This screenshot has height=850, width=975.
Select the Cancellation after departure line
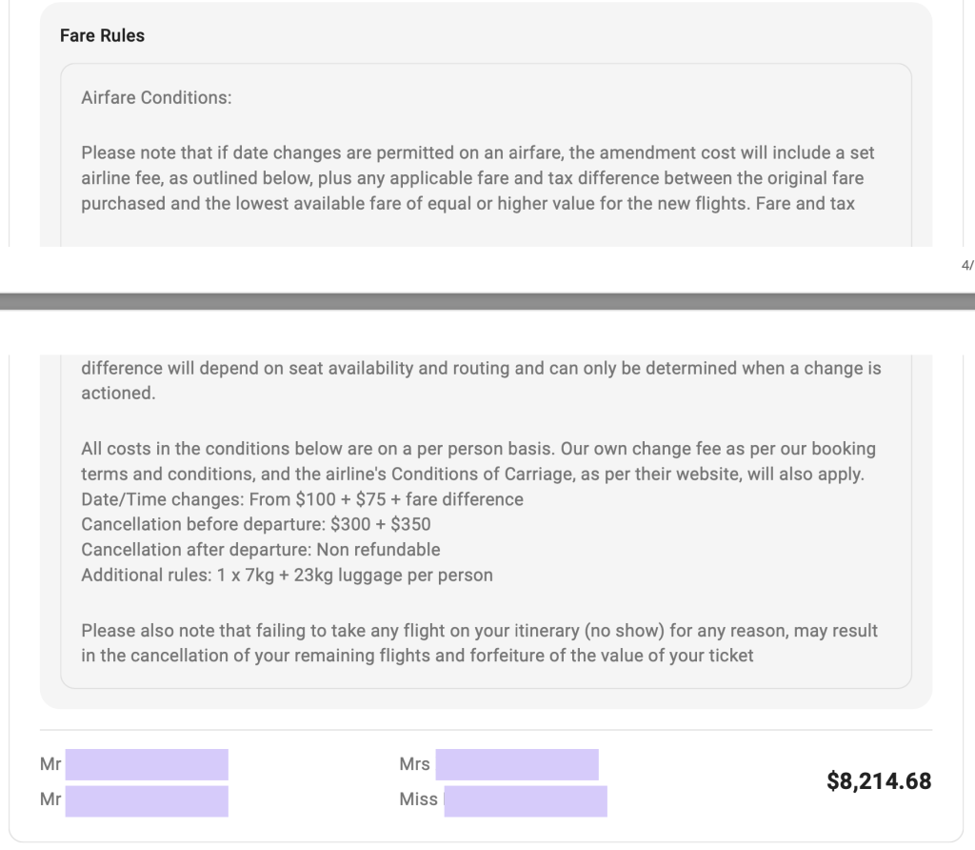tap(260, 550)
